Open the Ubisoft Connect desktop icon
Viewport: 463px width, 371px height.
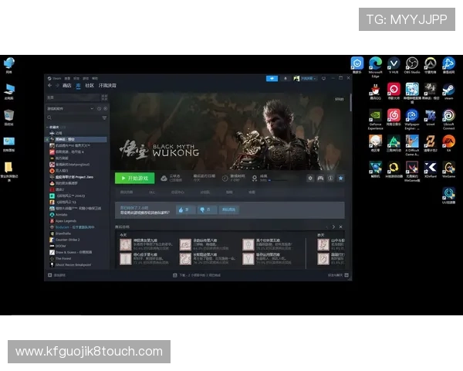[x=448, y=117]
